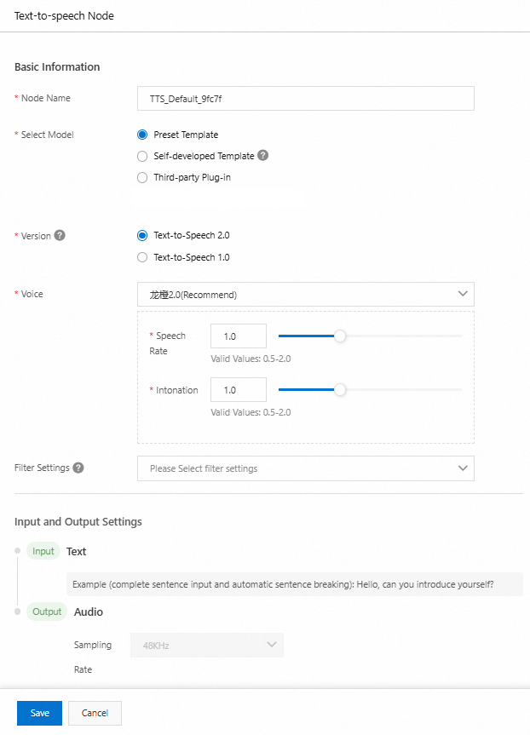Select Preset Template radio option

pos(142,135)
